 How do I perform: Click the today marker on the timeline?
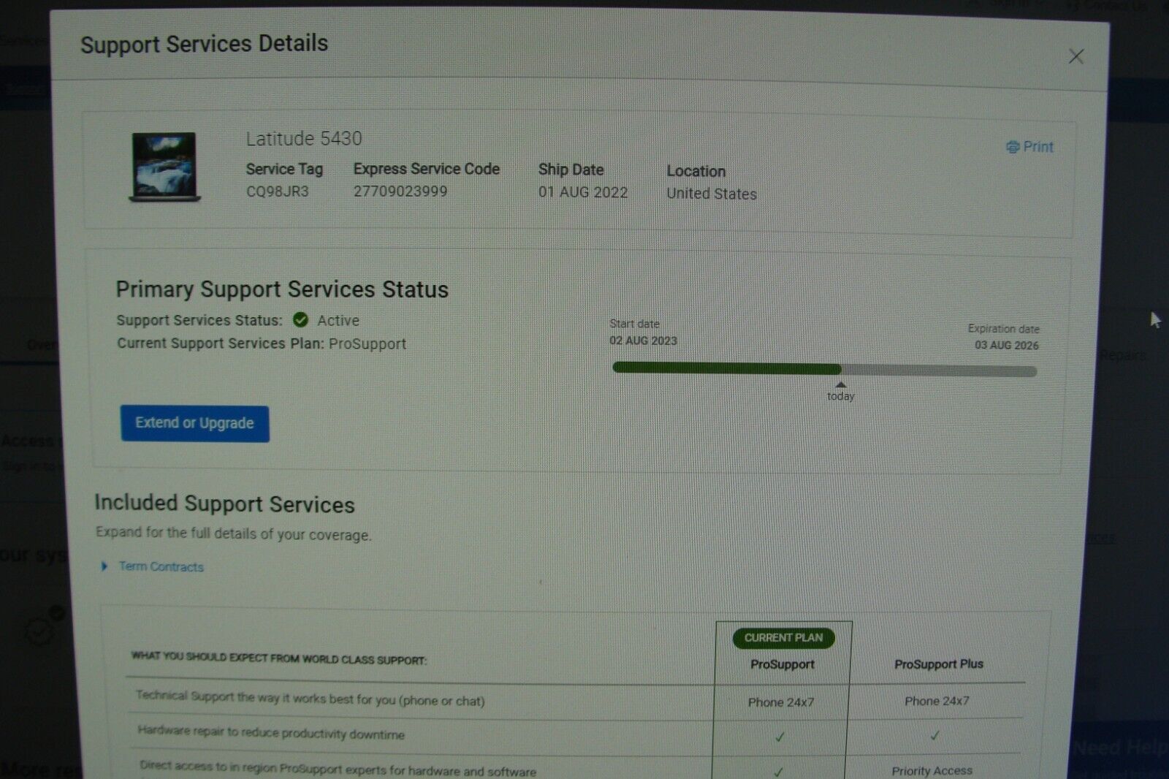(840, 392)
